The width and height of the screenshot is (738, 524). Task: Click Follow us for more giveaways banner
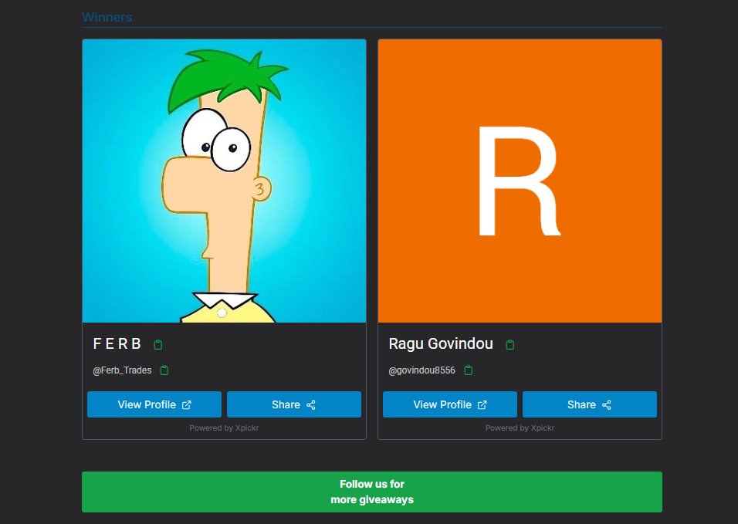click(372, 492)
